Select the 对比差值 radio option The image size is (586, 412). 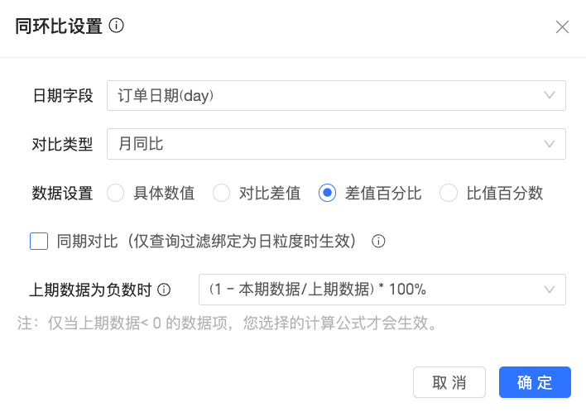click(221, 193)
